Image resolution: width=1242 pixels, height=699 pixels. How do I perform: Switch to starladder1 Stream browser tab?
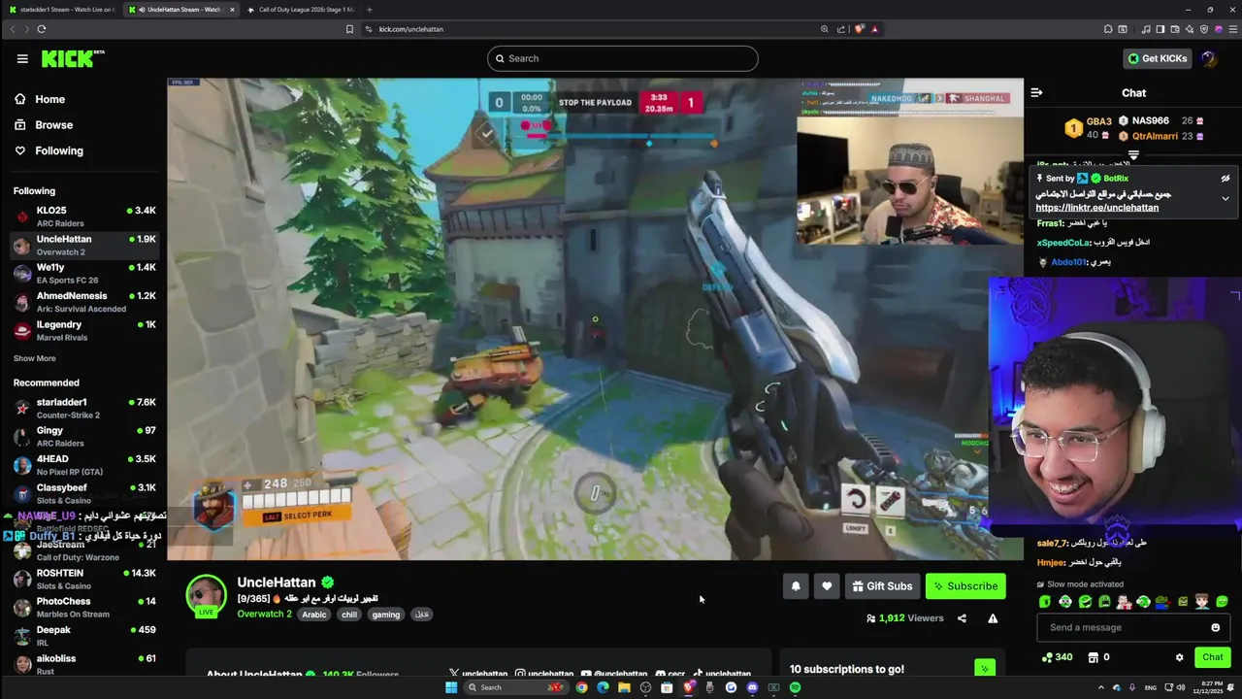click(60, 10)
